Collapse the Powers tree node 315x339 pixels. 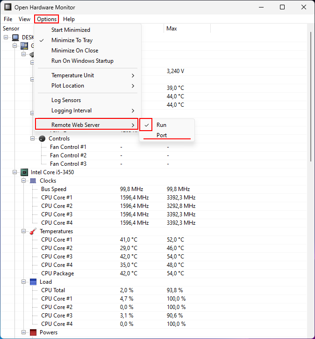click(24, 332)
